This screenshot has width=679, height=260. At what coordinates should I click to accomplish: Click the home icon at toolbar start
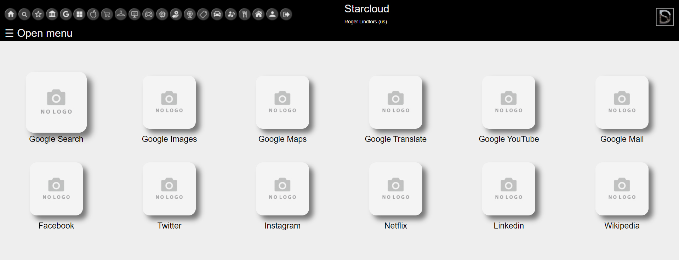11,15
